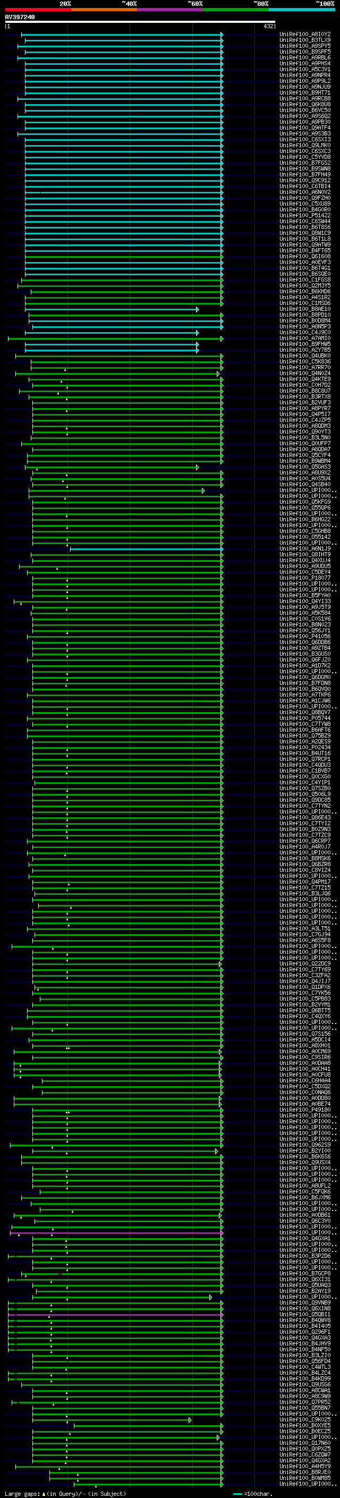Viewport: 340px width, 1498px height.
Task: Click the yellow large-gap triangle in the legend
Action: (44, 1493)
